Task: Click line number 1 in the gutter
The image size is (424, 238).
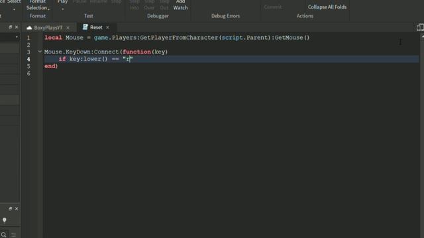Action: click(28, 38)
